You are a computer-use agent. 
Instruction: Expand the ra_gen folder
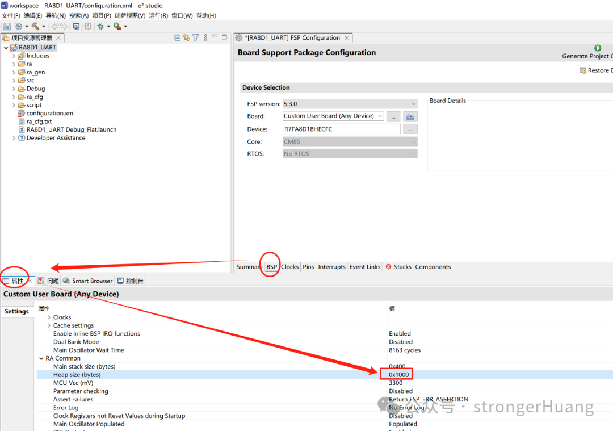click(x=14, y=72)
